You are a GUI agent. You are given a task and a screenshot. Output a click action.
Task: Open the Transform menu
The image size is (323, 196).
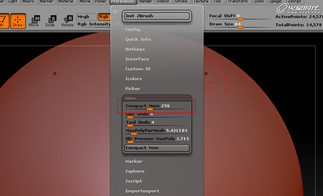pos(238,2)
